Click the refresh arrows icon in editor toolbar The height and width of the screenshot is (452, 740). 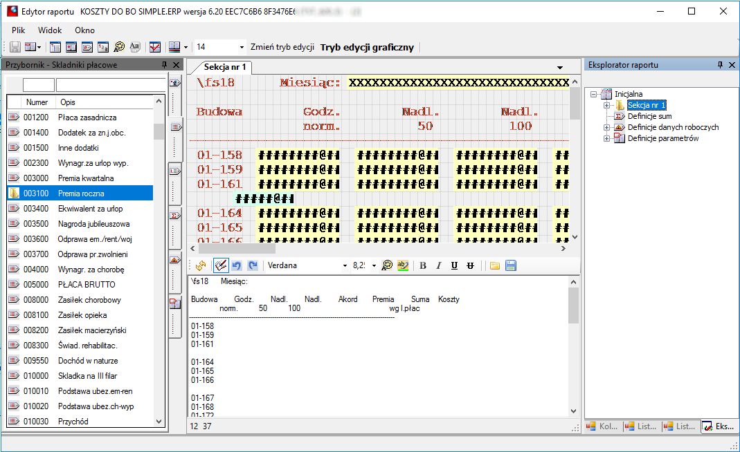click(x=201, y=266)
